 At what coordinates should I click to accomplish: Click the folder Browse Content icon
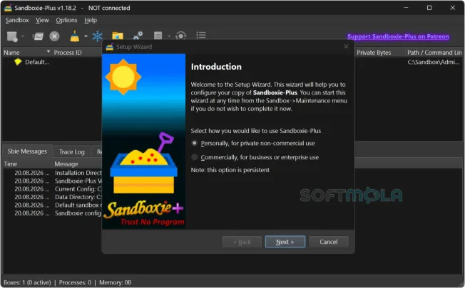[x=118, y=36]
